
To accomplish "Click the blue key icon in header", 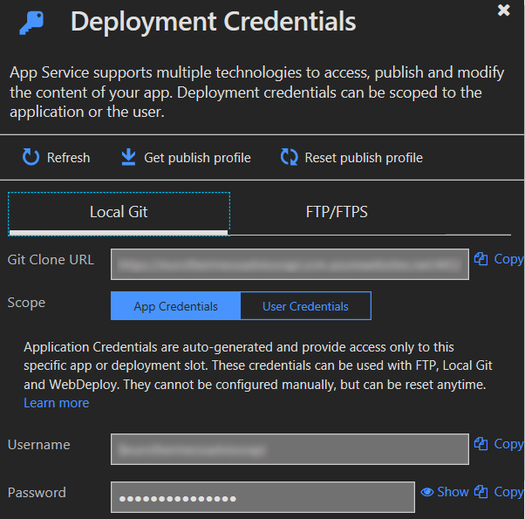I will [x=31, y=23].
